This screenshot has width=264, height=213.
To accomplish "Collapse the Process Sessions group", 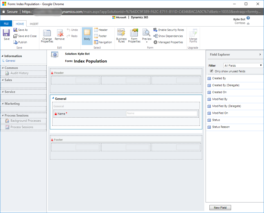I will coord(3,116).
